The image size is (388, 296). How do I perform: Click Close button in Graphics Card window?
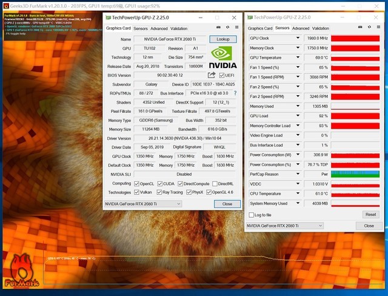pos(227,204)
